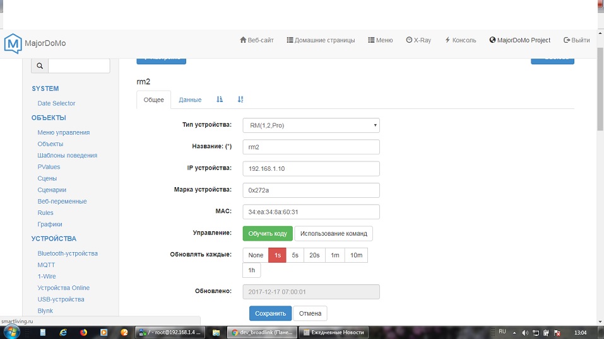The image size is (604, 339).
Task: Open Устройства Online sidebar link
Action: tap(64, 288)
